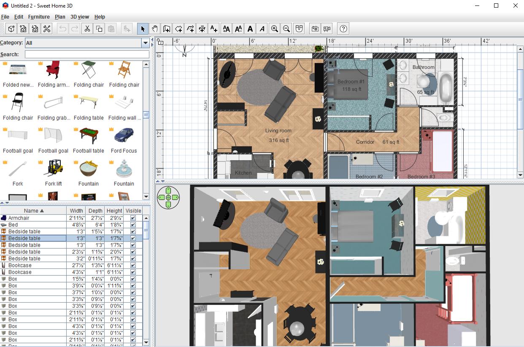
Task: Toggle visibility of the Armchair
Action: 133,218
